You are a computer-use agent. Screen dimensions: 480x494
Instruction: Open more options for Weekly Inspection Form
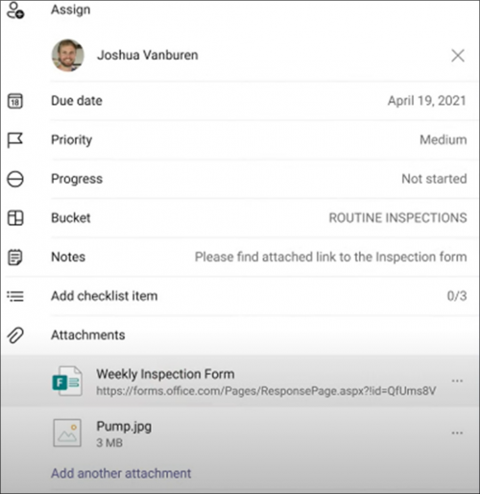457,381
